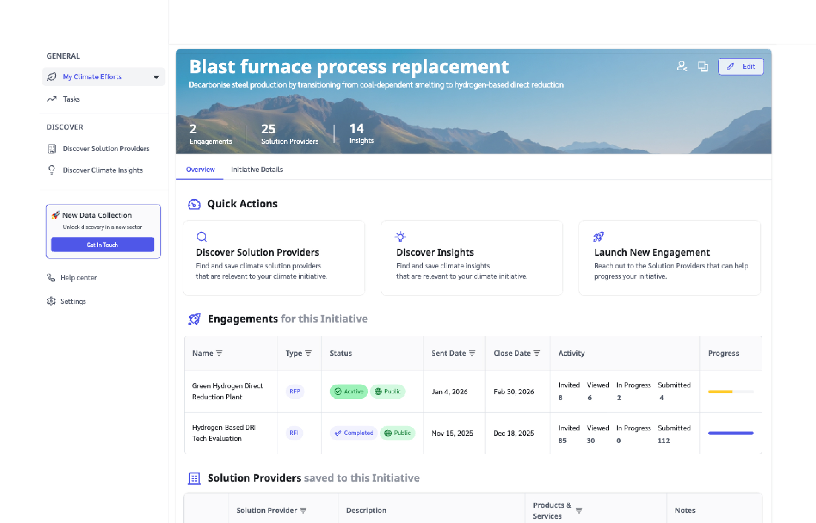
Task: Switch to the Initiative Details tab
Action: [256, 169]
